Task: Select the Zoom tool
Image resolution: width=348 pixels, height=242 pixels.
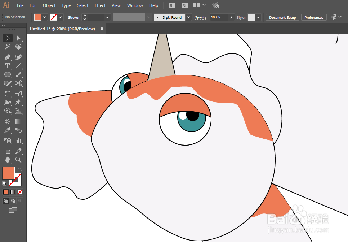Action: point(18,160)
